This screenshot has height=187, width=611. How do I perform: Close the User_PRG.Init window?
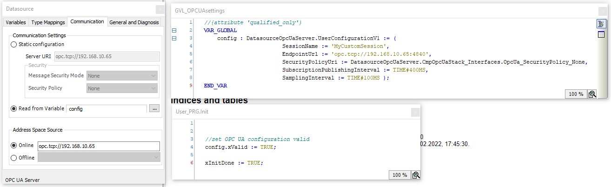tap(416, 112)
